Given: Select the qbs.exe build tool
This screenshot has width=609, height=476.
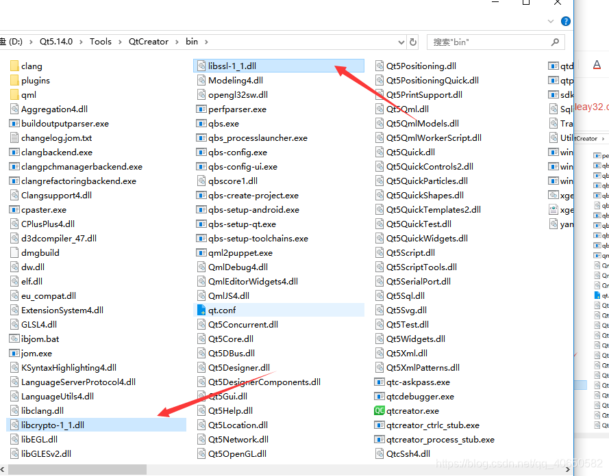Looking at the screenshot, I should click(218, 123).
